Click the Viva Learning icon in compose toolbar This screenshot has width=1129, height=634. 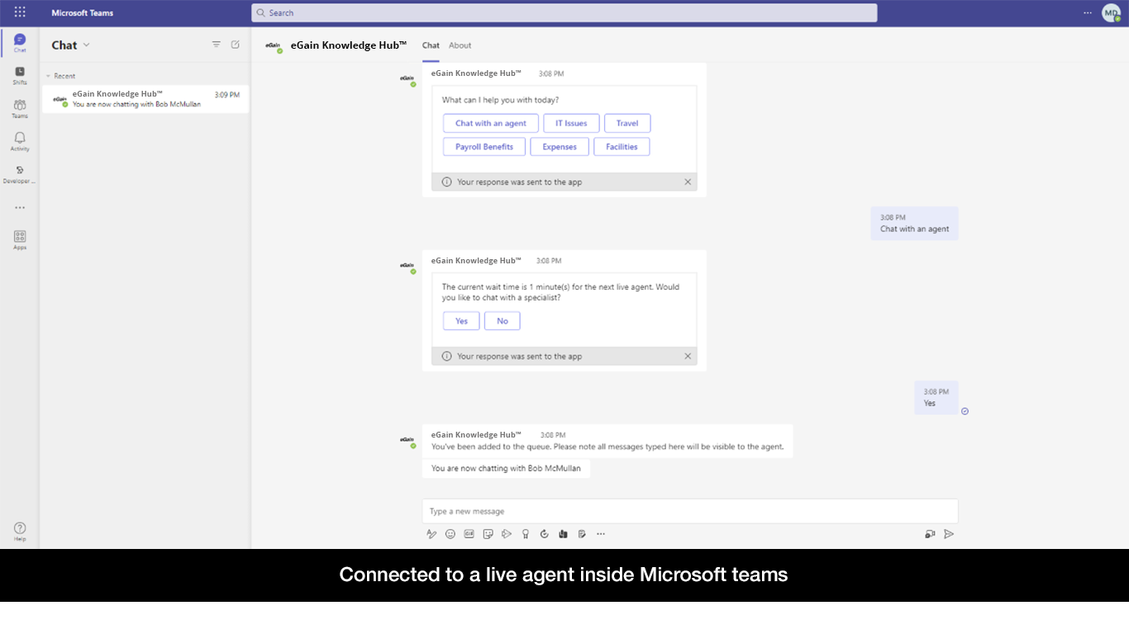(563, 534)
